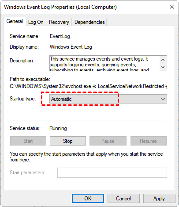Focus the Start parameters text field
The height and width of the screenshot is (207, 179).
[112, 172]
